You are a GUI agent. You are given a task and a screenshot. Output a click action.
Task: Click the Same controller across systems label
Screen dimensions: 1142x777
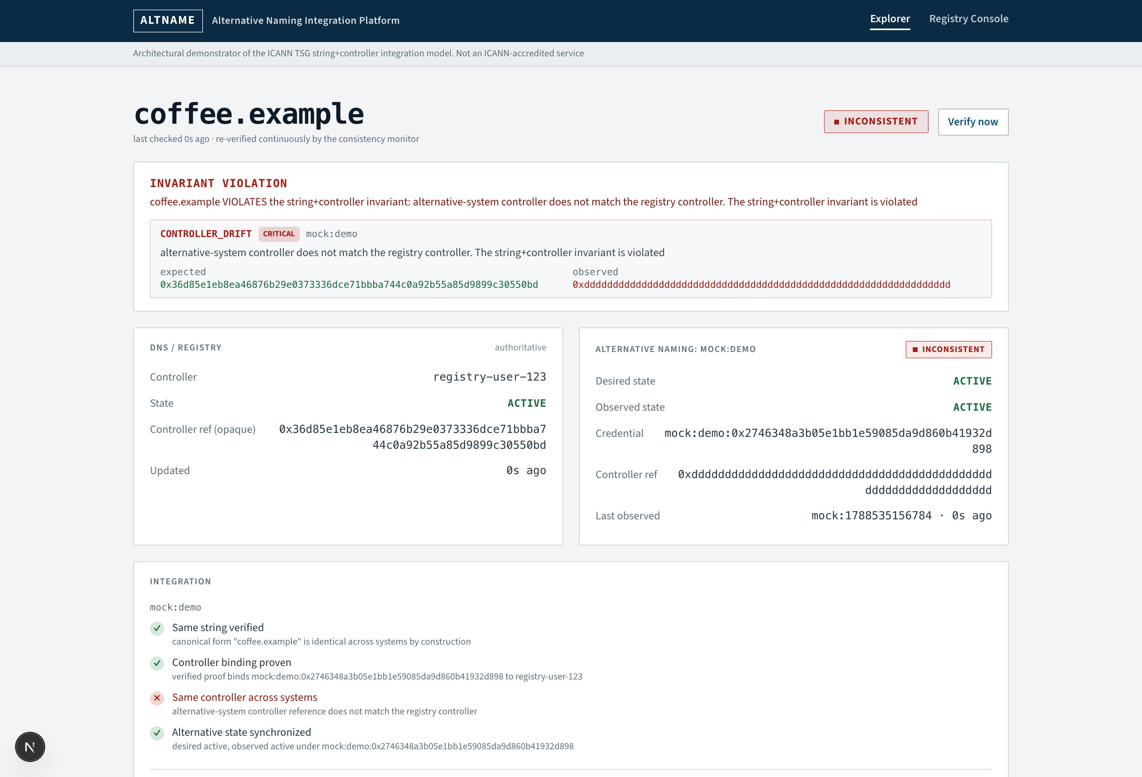point(245,697)
